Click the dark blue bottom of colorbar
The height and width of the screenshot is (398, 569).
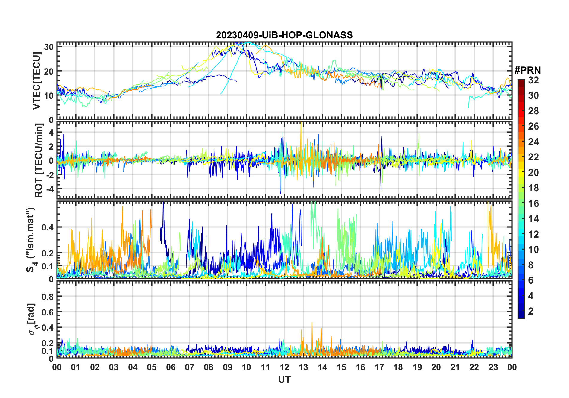click(521, 316)
